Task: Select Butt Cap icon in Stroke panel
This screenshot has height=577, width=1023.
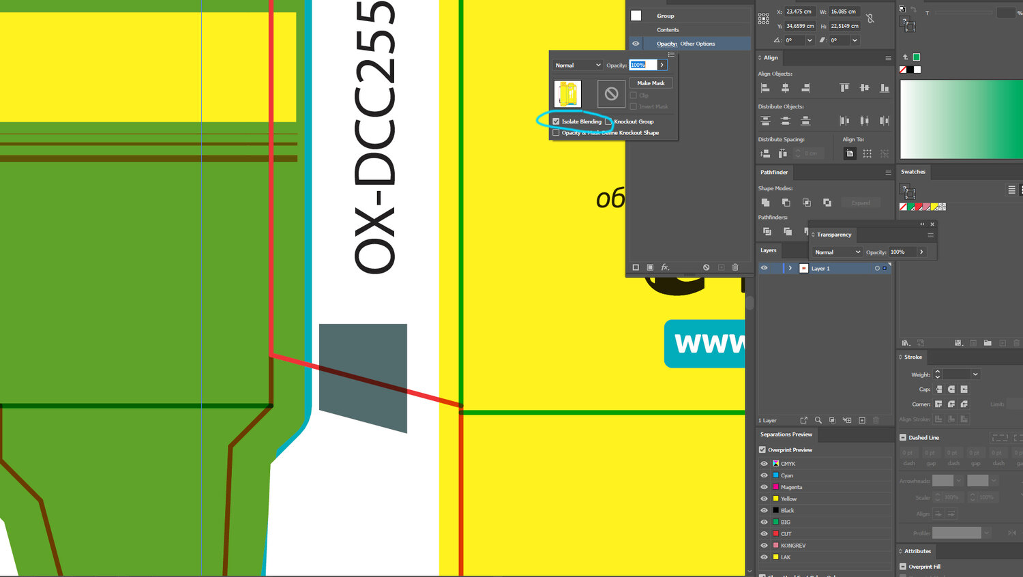Action: tap(939, 389)
